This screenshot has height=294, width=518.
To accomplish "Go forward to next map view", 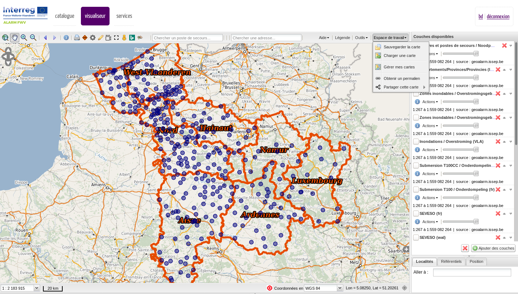I will (x=54, y=38).
